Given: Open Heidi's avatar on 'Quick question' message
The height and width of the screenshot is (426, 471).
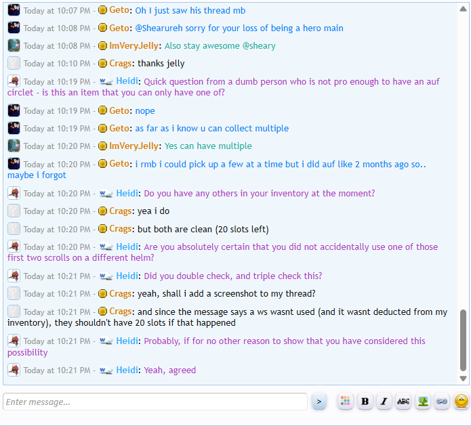Looking at the screenshot, I should pyautogui.click(x=14, y=81).
